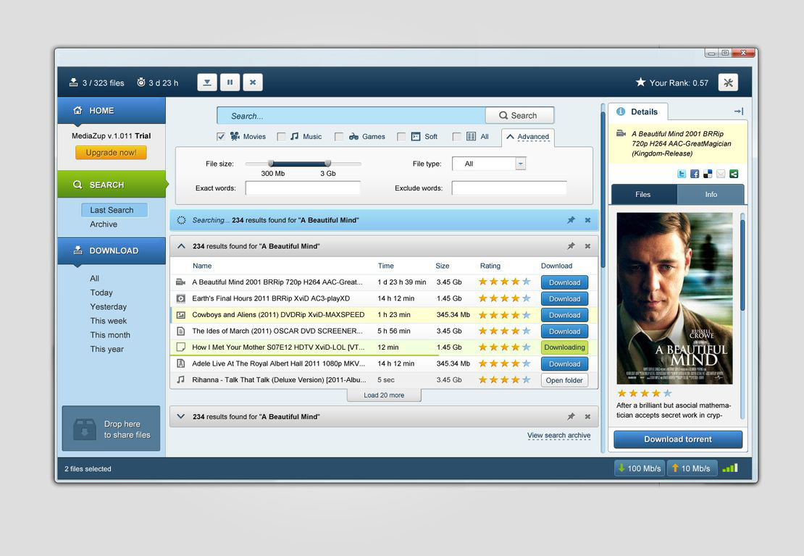The width and height of the screenshot is (804, 556).
Task: Click the Exact words input field
Action: 303,188
